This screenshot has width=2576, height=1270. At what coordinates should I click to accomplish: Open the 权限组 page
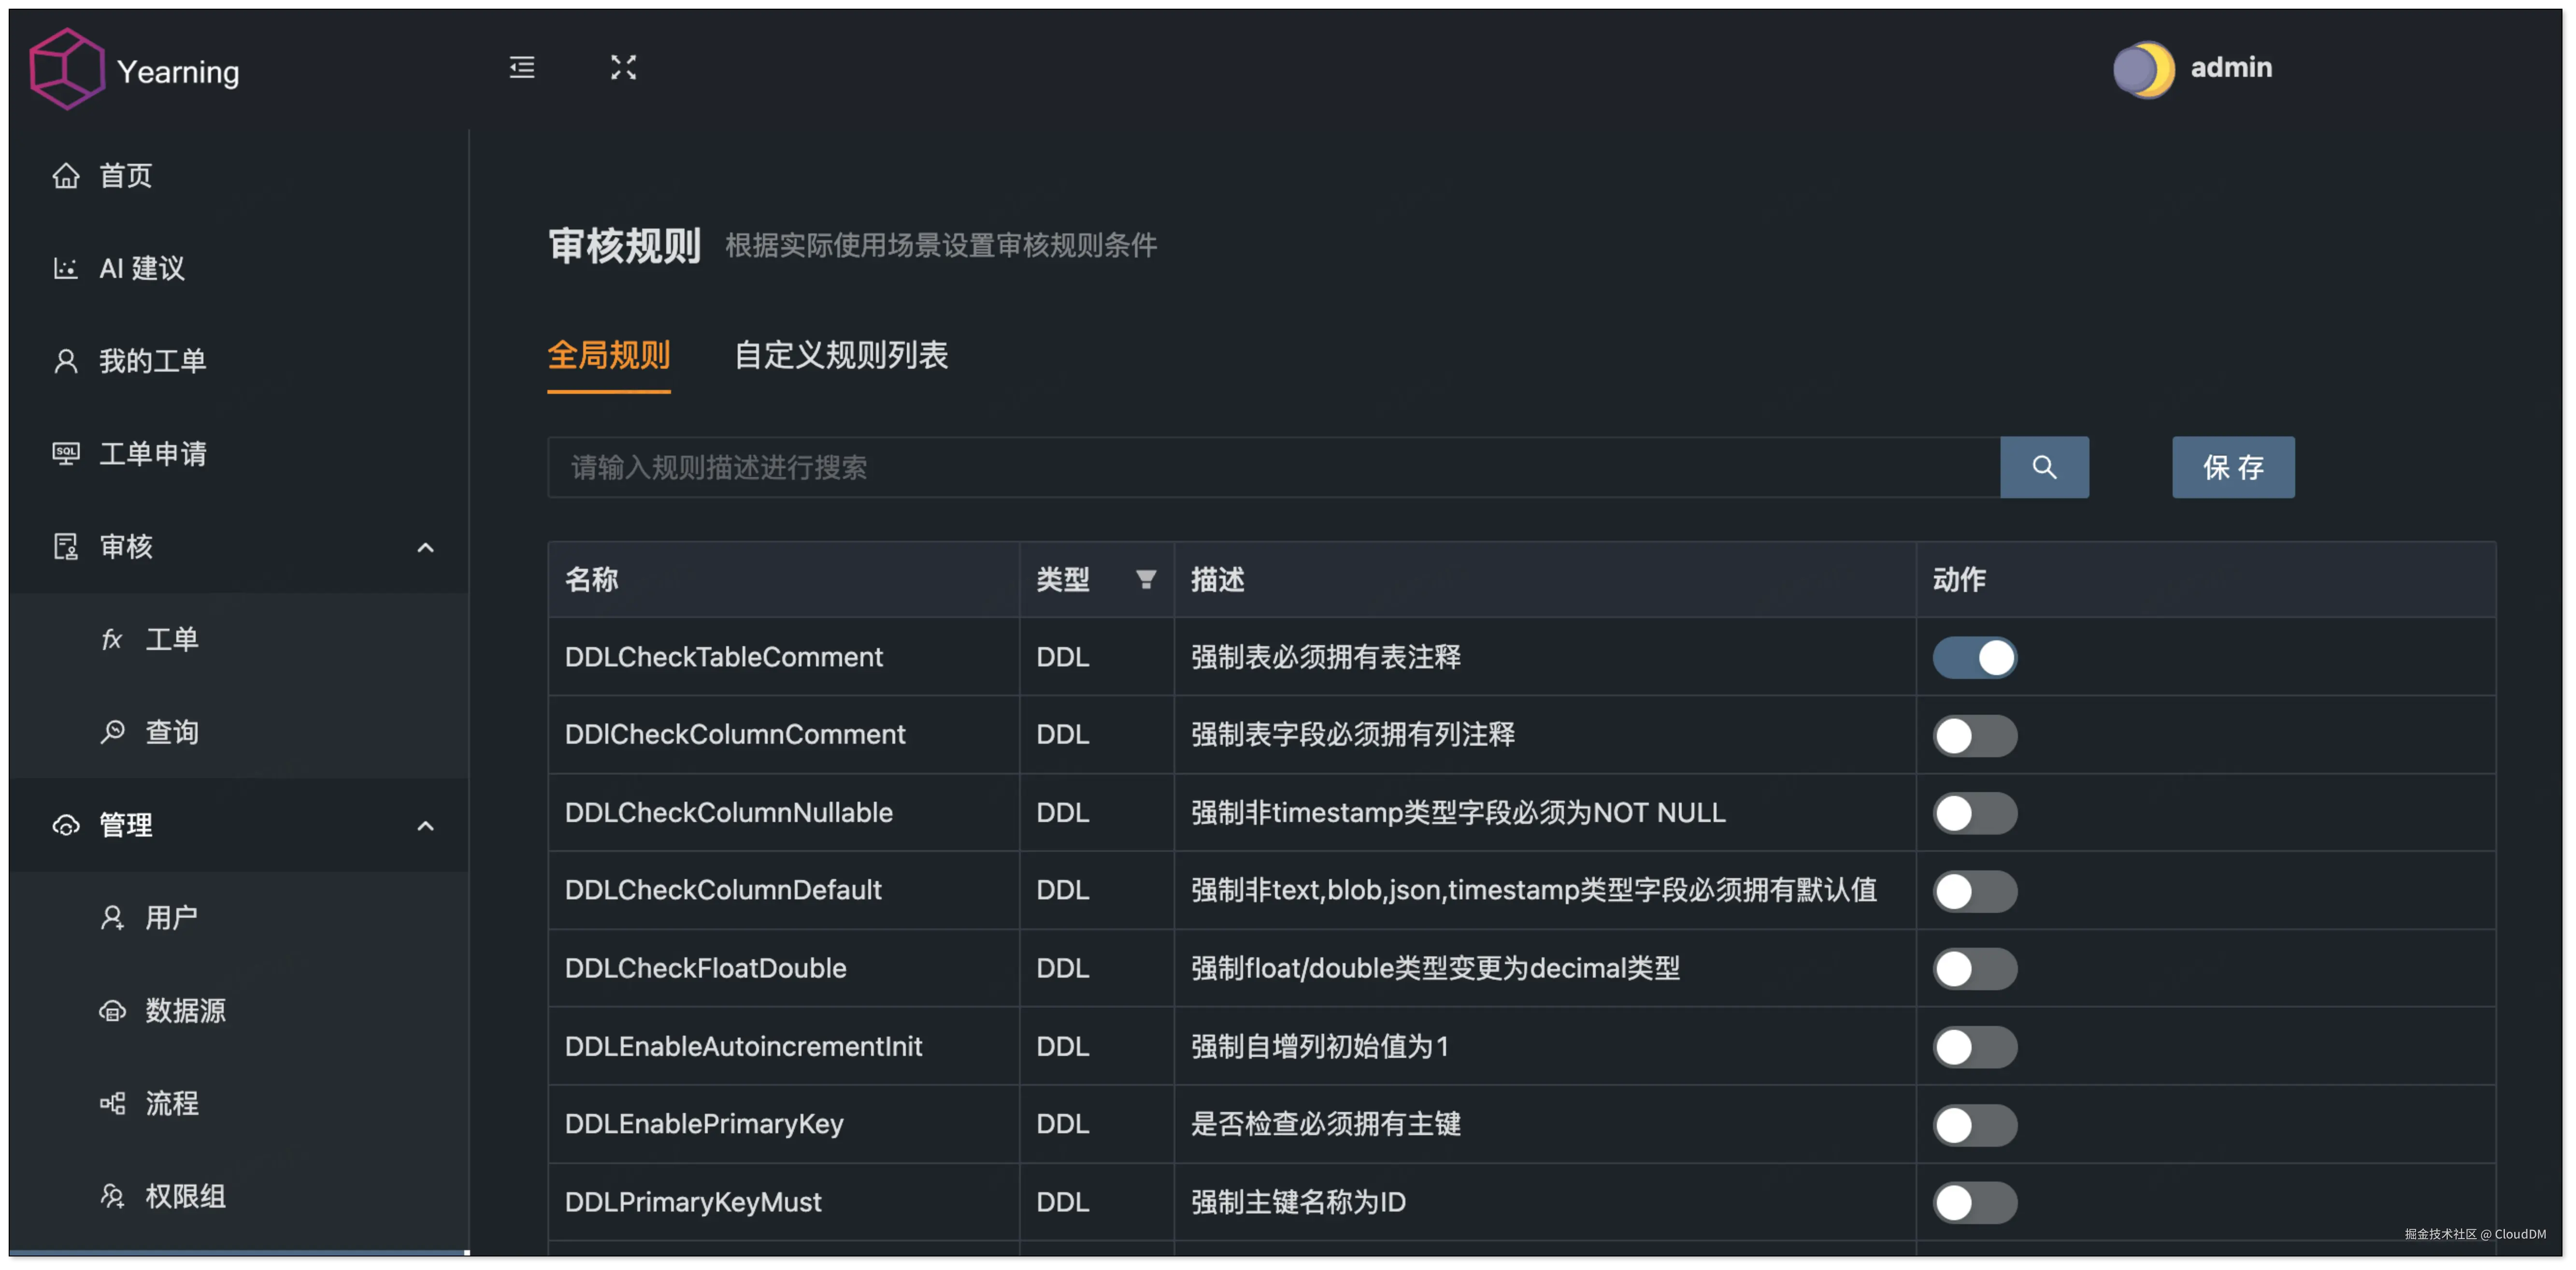click(x=185, y=1196)
